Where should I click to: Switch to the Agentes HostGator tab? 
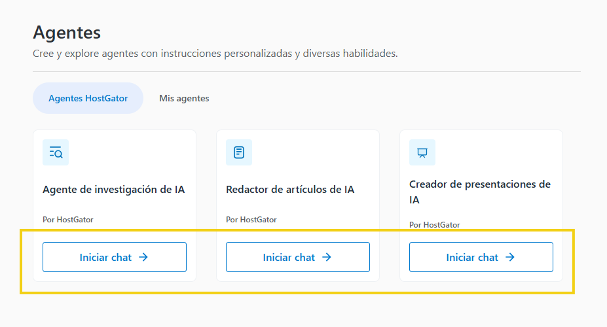click(88, 98)
